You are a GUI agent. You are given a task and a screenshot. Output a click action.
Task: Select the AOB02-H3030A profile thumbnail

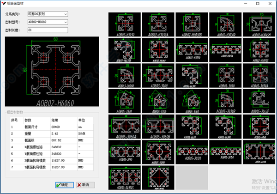(x=158, y=24)
